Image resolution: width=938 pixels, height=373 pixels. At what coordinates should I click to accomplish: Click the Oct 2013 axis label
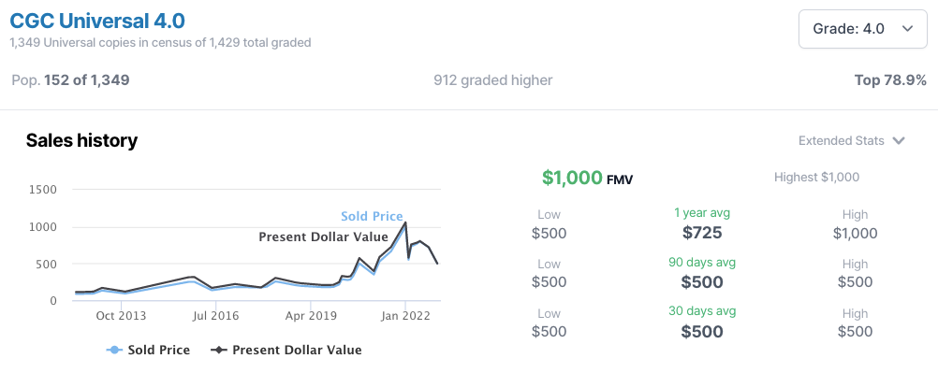[121, 316]
